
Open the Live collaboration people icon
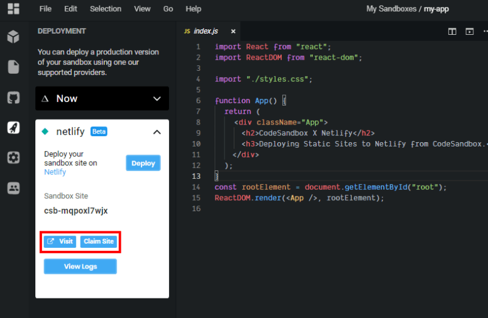click(x=13, y=188)
